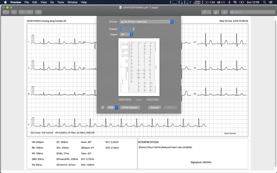Click the Cancel button

tap(154, 108)
